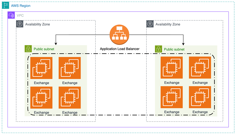237x135 pixels.
Task: Click the lower-left Exchange instance in right subnet
Action: 172,97
